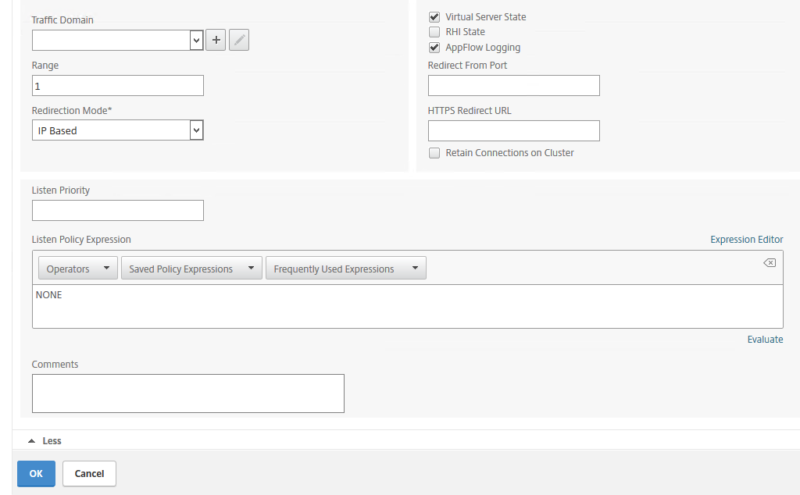
Task: Open the Frequently Used Expressions dropdown
Action: coord(345,269)
